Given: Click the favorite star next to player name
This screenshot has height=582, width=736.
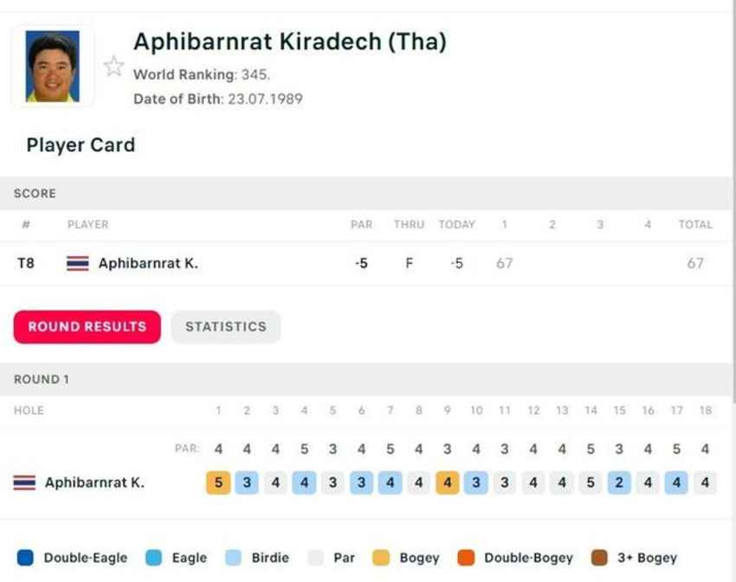Looking at the screenshot, I should point(113,67).
